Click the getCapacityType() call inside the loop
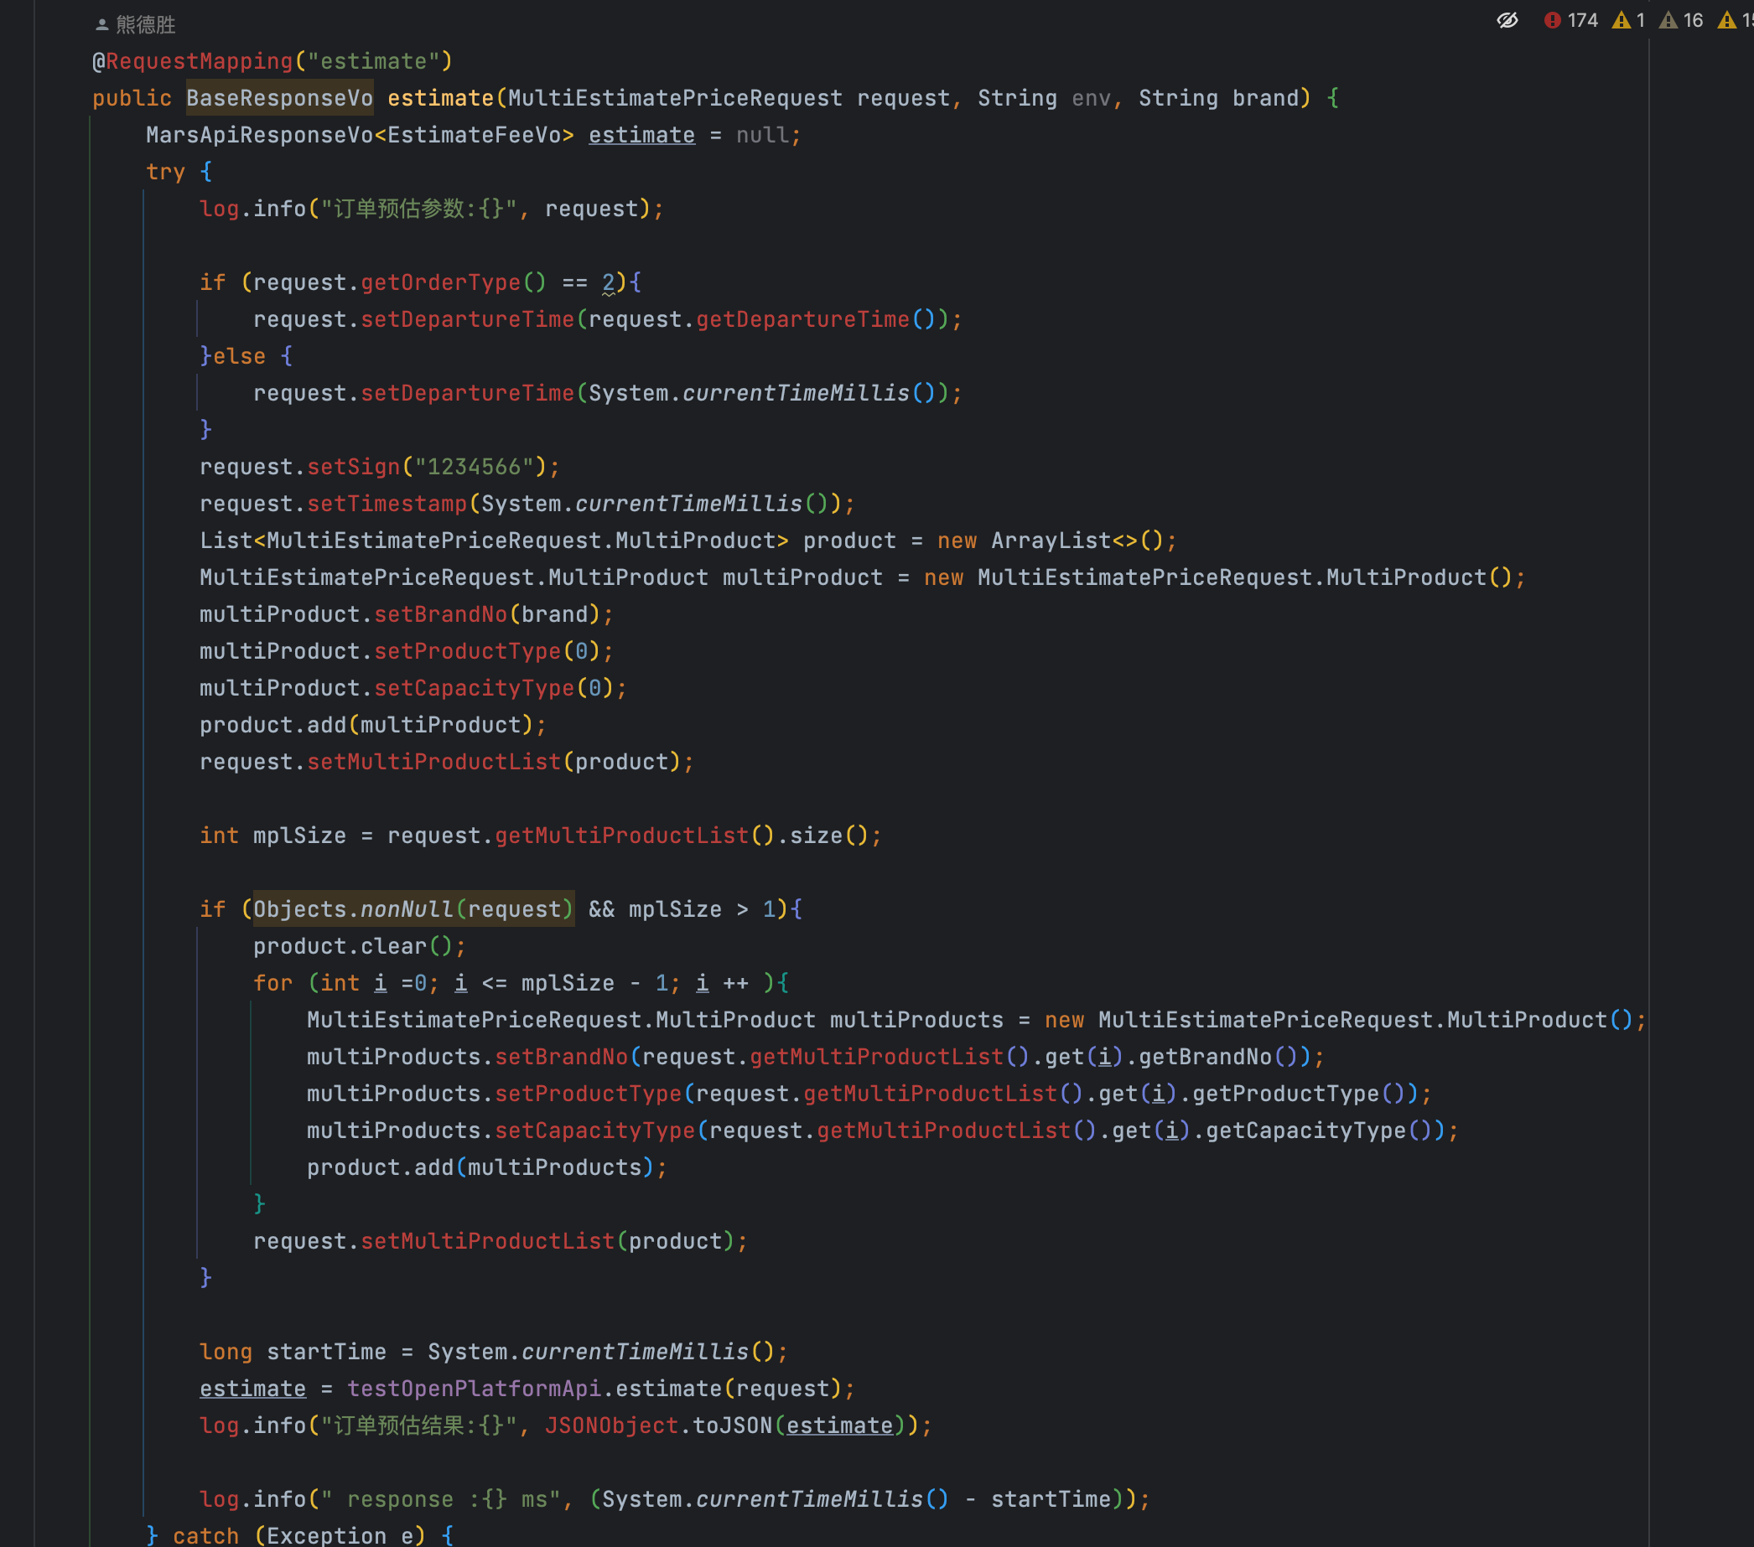 1318,1130
